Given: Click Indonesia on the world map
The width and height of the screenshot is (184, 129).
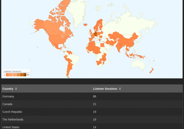Looking at the screenshot, I should 135,55.
